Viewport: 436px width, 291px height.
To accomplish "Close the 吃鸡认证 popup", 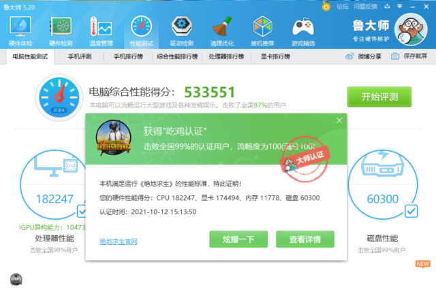I will 339,120.
